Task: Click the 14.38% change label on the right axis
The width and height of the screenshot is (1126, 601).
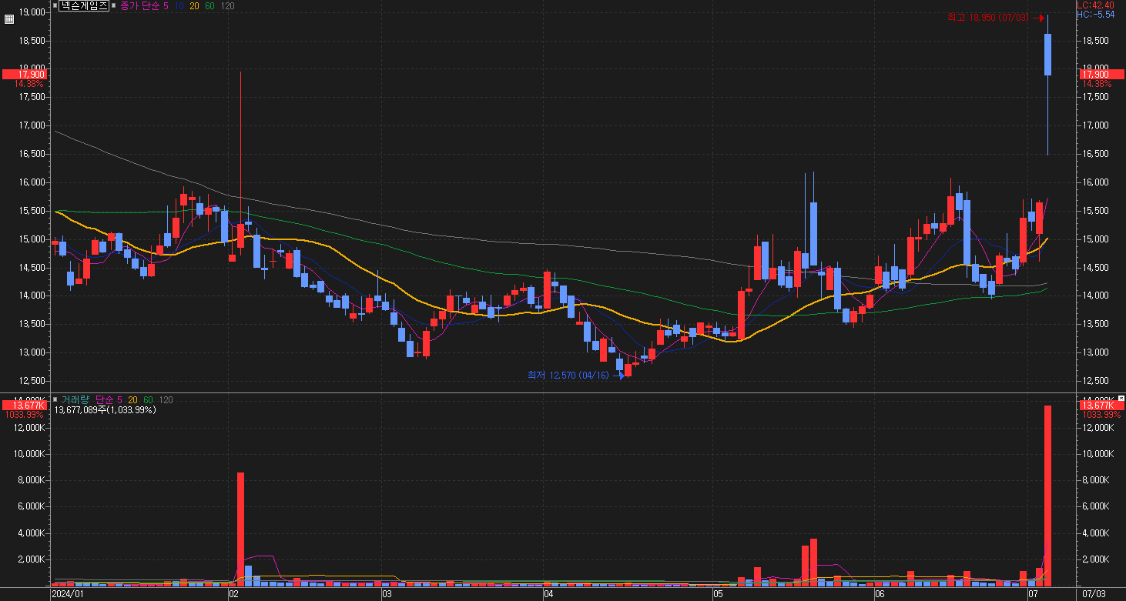Action: pyautogui.click(x=1097, y=84)
